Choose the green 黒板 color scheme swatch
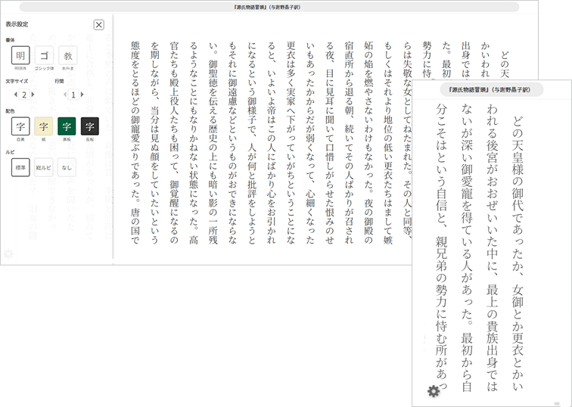 67,126
